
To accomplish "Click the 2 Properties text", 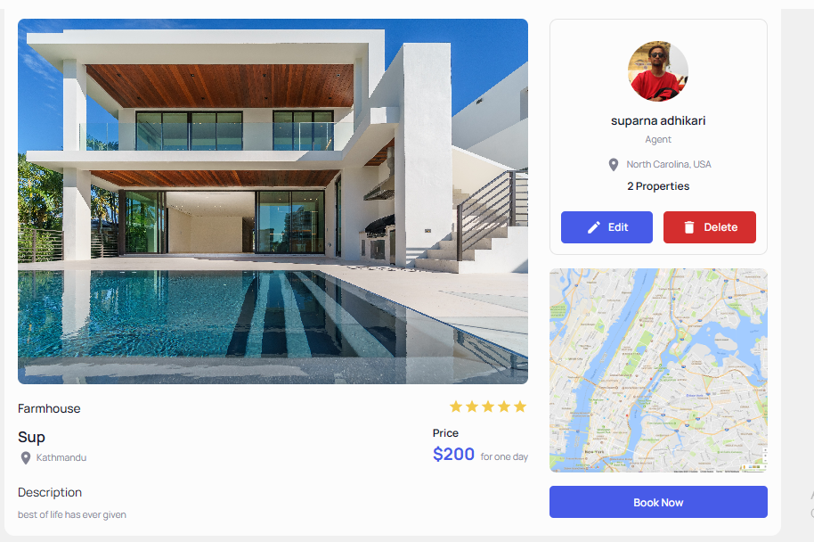I will (658, 186).
